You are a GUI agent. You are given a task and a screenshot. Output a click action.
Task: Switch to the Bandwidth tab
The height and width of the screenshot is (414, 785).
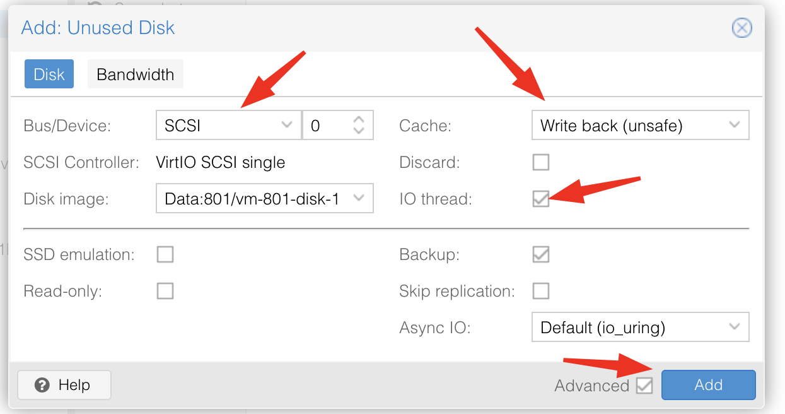135,74
